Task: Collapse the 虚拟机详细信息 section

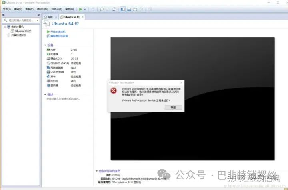Action: pyautogui.click(x=97, y=171)
